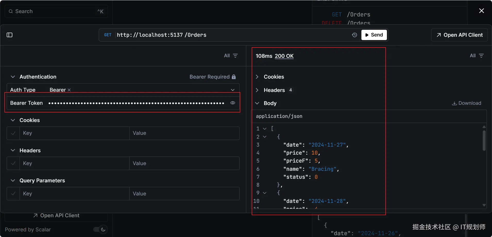The image size is (492, 237).
Task: Focus the Search box
Action: tap(56, 11)
